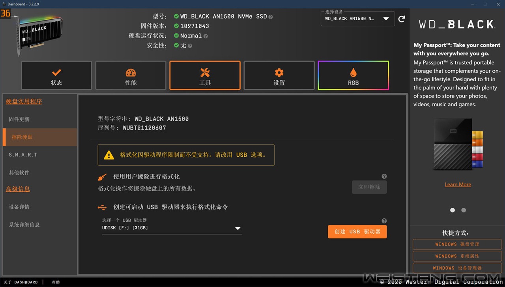This screenshot has height=287, width=505.
Task: Click the 创建可启动 USB 驱动器 heading text
Action: [170, 207]
